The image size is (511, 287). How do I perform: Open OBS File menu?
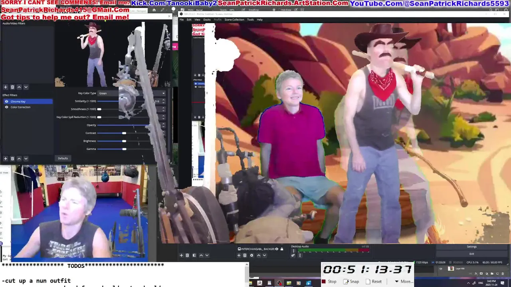[x=182, y=20]
